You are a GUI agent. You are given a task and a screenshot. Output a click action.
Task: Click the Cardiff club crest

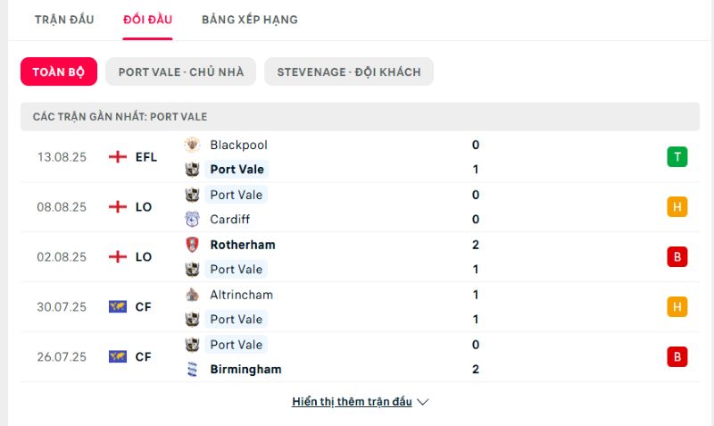(x=192, y=219)
